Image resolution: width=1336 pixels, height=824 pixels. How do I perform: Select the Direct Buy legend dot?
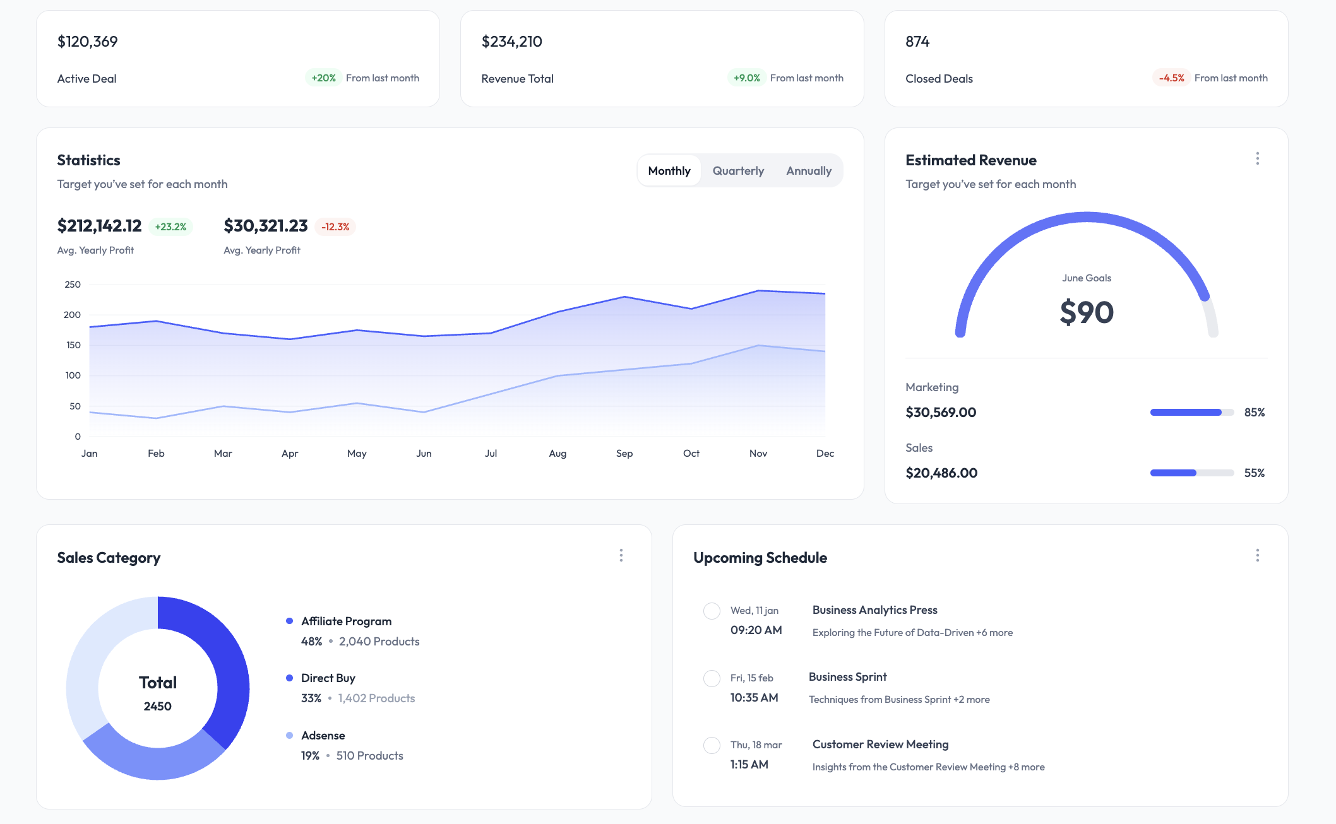[290, 678]
